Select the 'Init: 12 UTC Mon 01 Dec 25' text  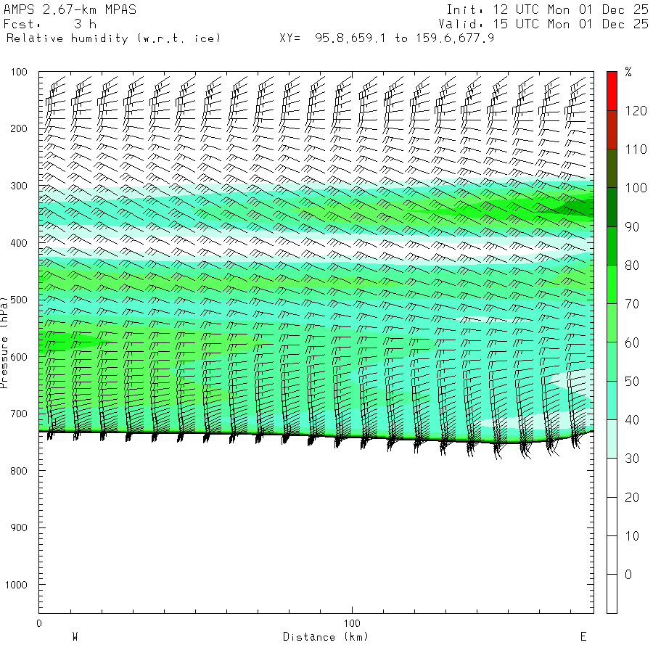(x=547, y=10)
